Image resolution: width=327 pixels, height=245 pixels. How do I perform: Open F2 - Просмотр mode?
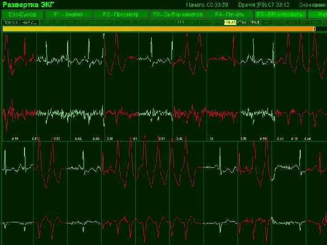(121, 15)
